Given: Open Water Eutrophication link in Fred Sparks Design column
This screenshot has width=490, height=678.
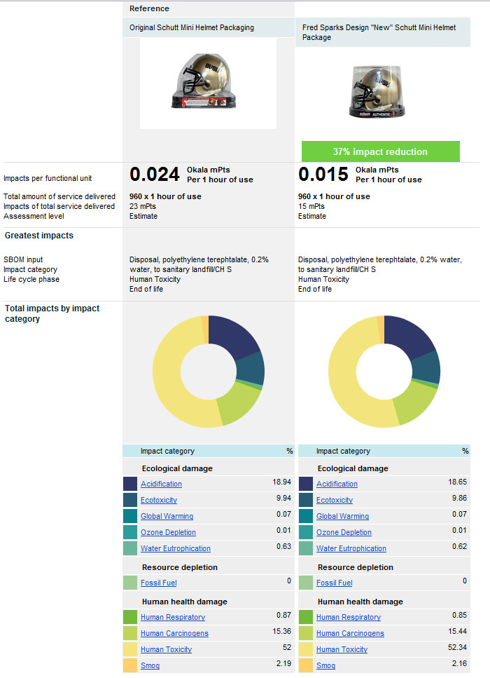Looking at the screenshot, I should coord(351,548).
